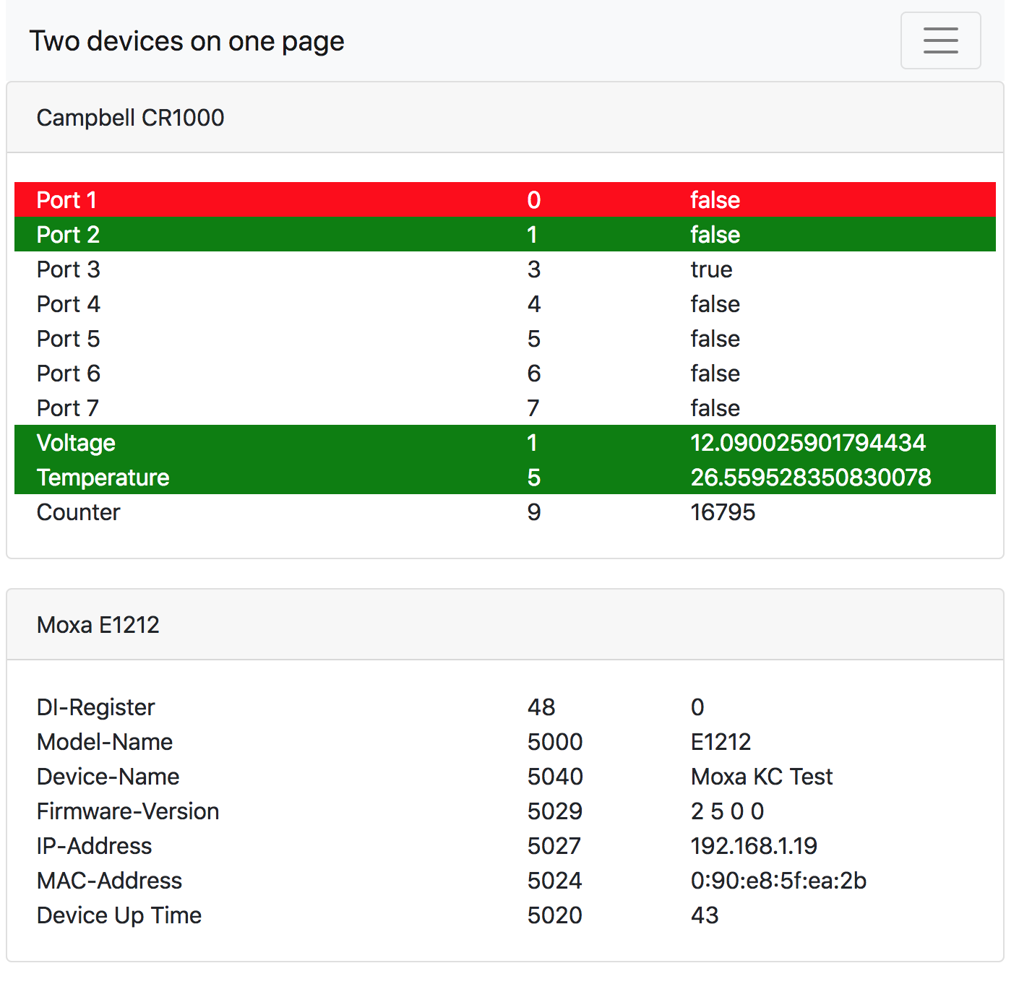The width and height of the screenshot is (1019, 984).
Task: Click the address '3' in Port 3 row
Action: [x=534, y=269]
